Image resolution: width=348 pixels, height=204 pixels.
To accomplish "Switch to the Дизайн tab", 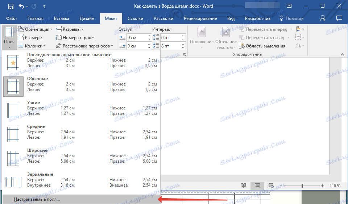I will (87, 18).
